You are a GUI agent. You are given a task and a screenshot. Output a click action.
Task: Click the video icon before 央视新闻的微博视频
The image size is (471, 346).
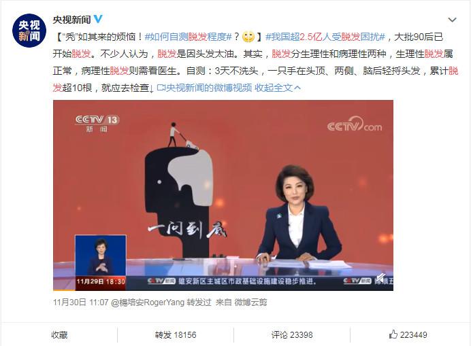click(x=161, y=88)
